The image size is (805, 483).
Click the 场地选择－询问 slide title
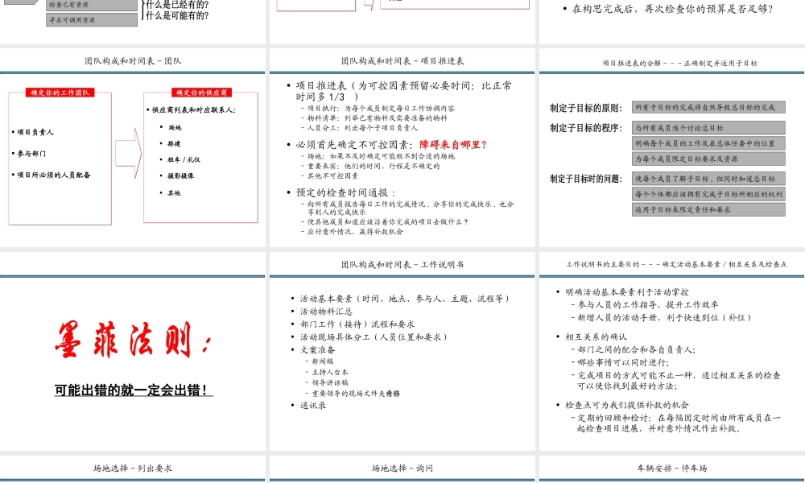click(x=402, y=469)
